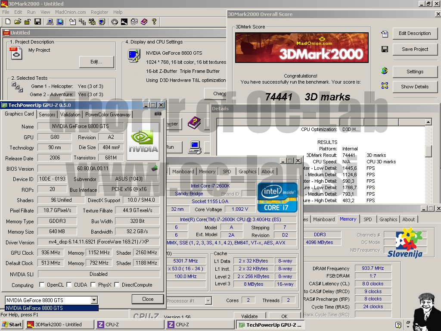Click the OK button in CPU-Z
The height and width of the screenshot is (331, 441).
click(x=284, y=316)
